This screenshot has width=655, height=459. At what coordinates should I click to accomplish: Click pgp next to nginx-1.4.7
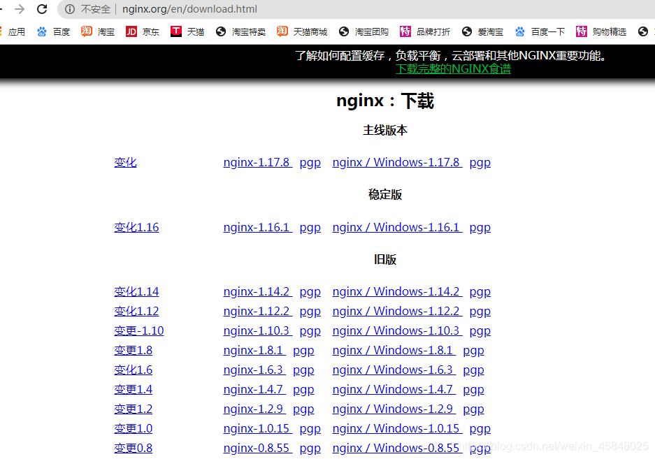tap(303, 390)
